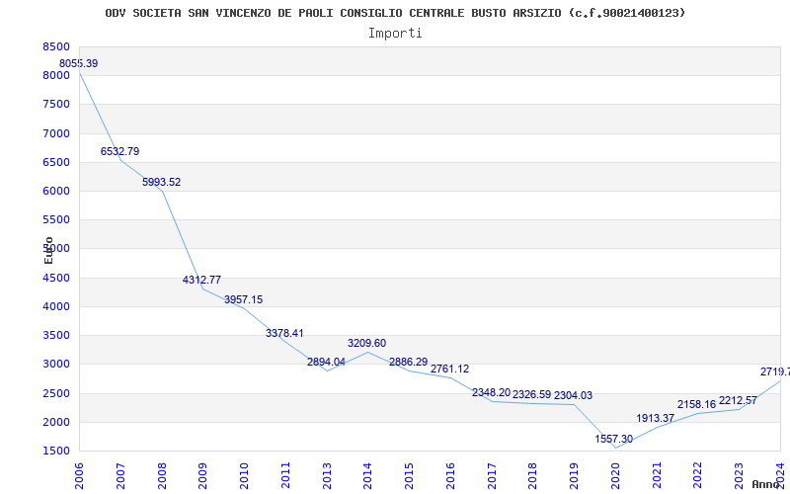
Task: Click y-axis value 4000
Action: click(56, 306)
